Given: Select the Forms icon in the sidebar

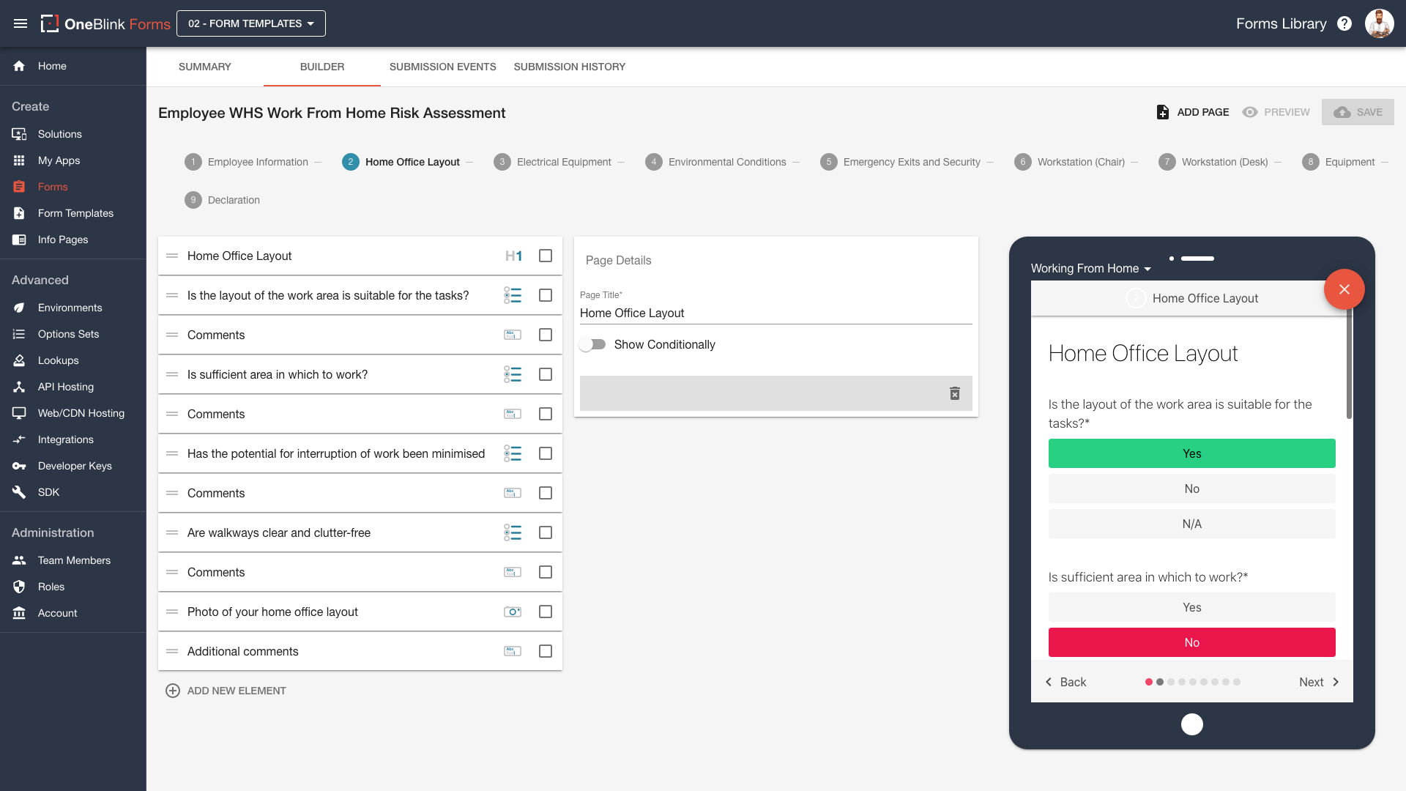Looking at the screenshot, I should pyautogui.click(x=19, y=187).
